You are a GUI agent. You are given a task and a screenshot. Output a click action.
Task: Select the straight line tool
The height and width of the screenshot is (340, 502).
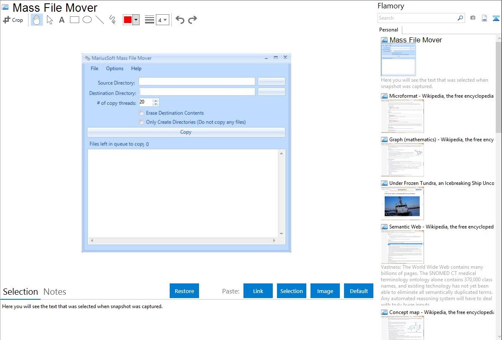(100, 20)
